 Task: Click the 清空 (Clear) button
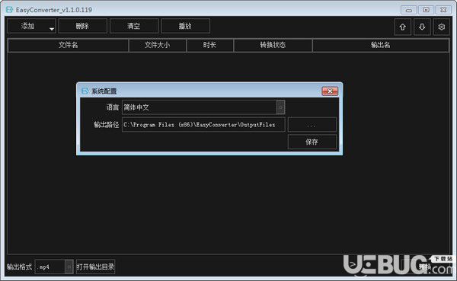134,26
